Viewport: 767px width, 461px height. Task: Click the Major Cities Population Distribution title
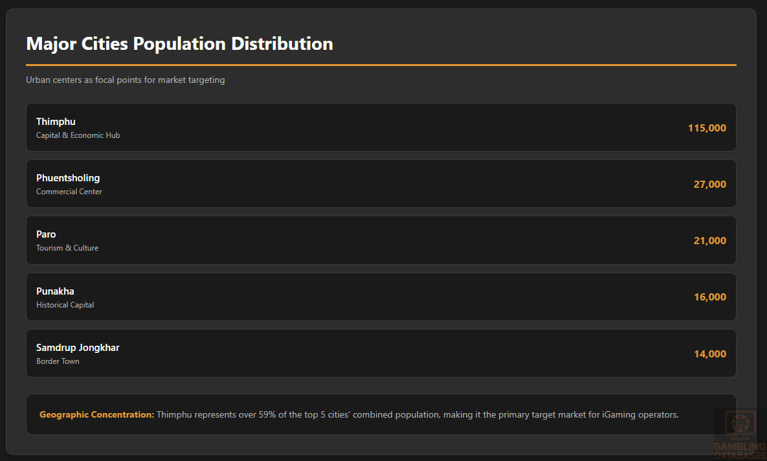coord(179,44)
